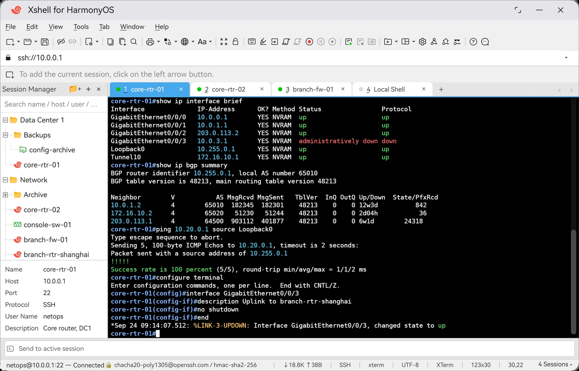Click the Open session folder icon
This screenshot has height=371, width=579.
28,42
